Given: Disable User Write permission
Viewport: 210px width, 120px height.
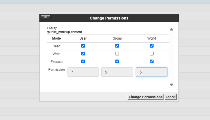Looking at the screenshot, I should pyautogui.click(x=83, y=54).
